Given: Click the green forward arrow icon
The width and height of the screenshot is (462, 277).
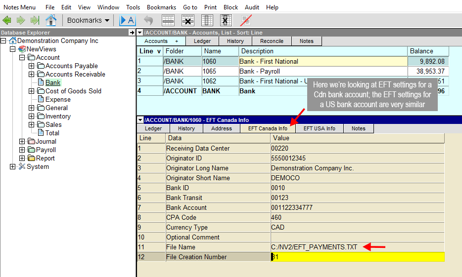Looking at the screenshot, I should click(x=21, y=20).
